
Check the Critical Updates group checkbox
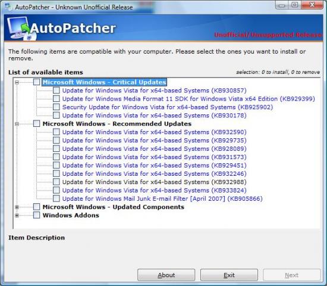tap(36, 82)
